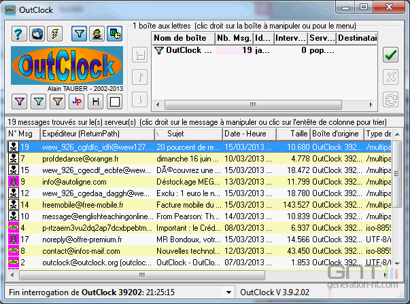Click message list scroll left arrow
Screen dimensions: 410x304
pyautogui.click(x=12, y=275)
